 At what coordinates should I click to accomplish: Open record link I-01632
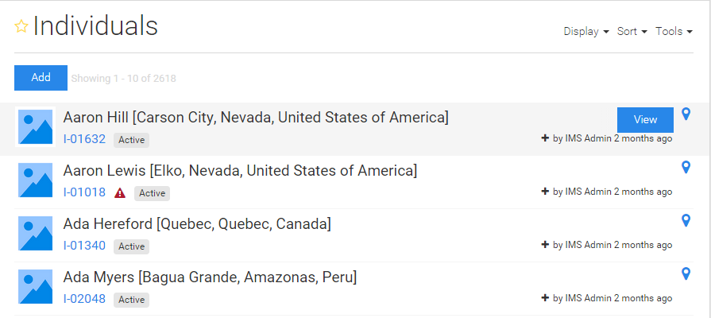(x=84, y=139)
